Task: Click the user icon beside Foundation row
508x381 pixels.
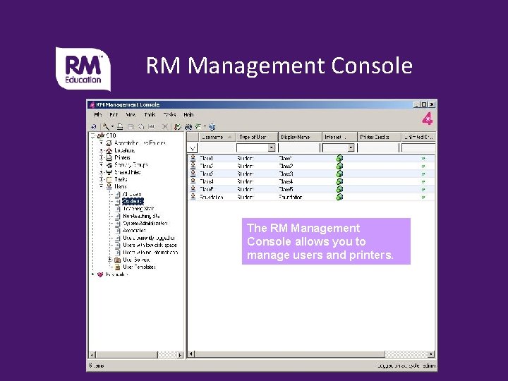Action: (x=193, y=197)
